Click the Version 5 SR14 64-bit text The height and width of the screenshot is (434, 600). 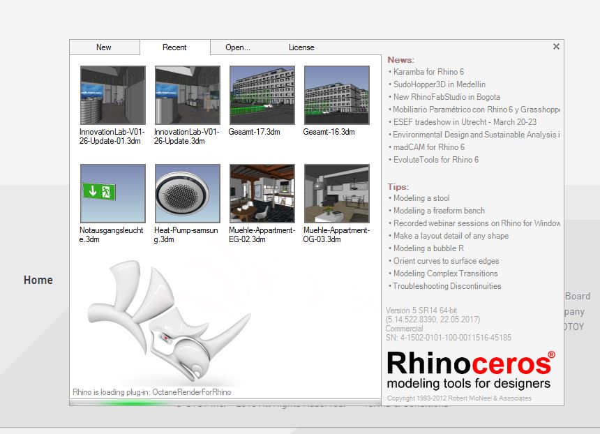421,310
